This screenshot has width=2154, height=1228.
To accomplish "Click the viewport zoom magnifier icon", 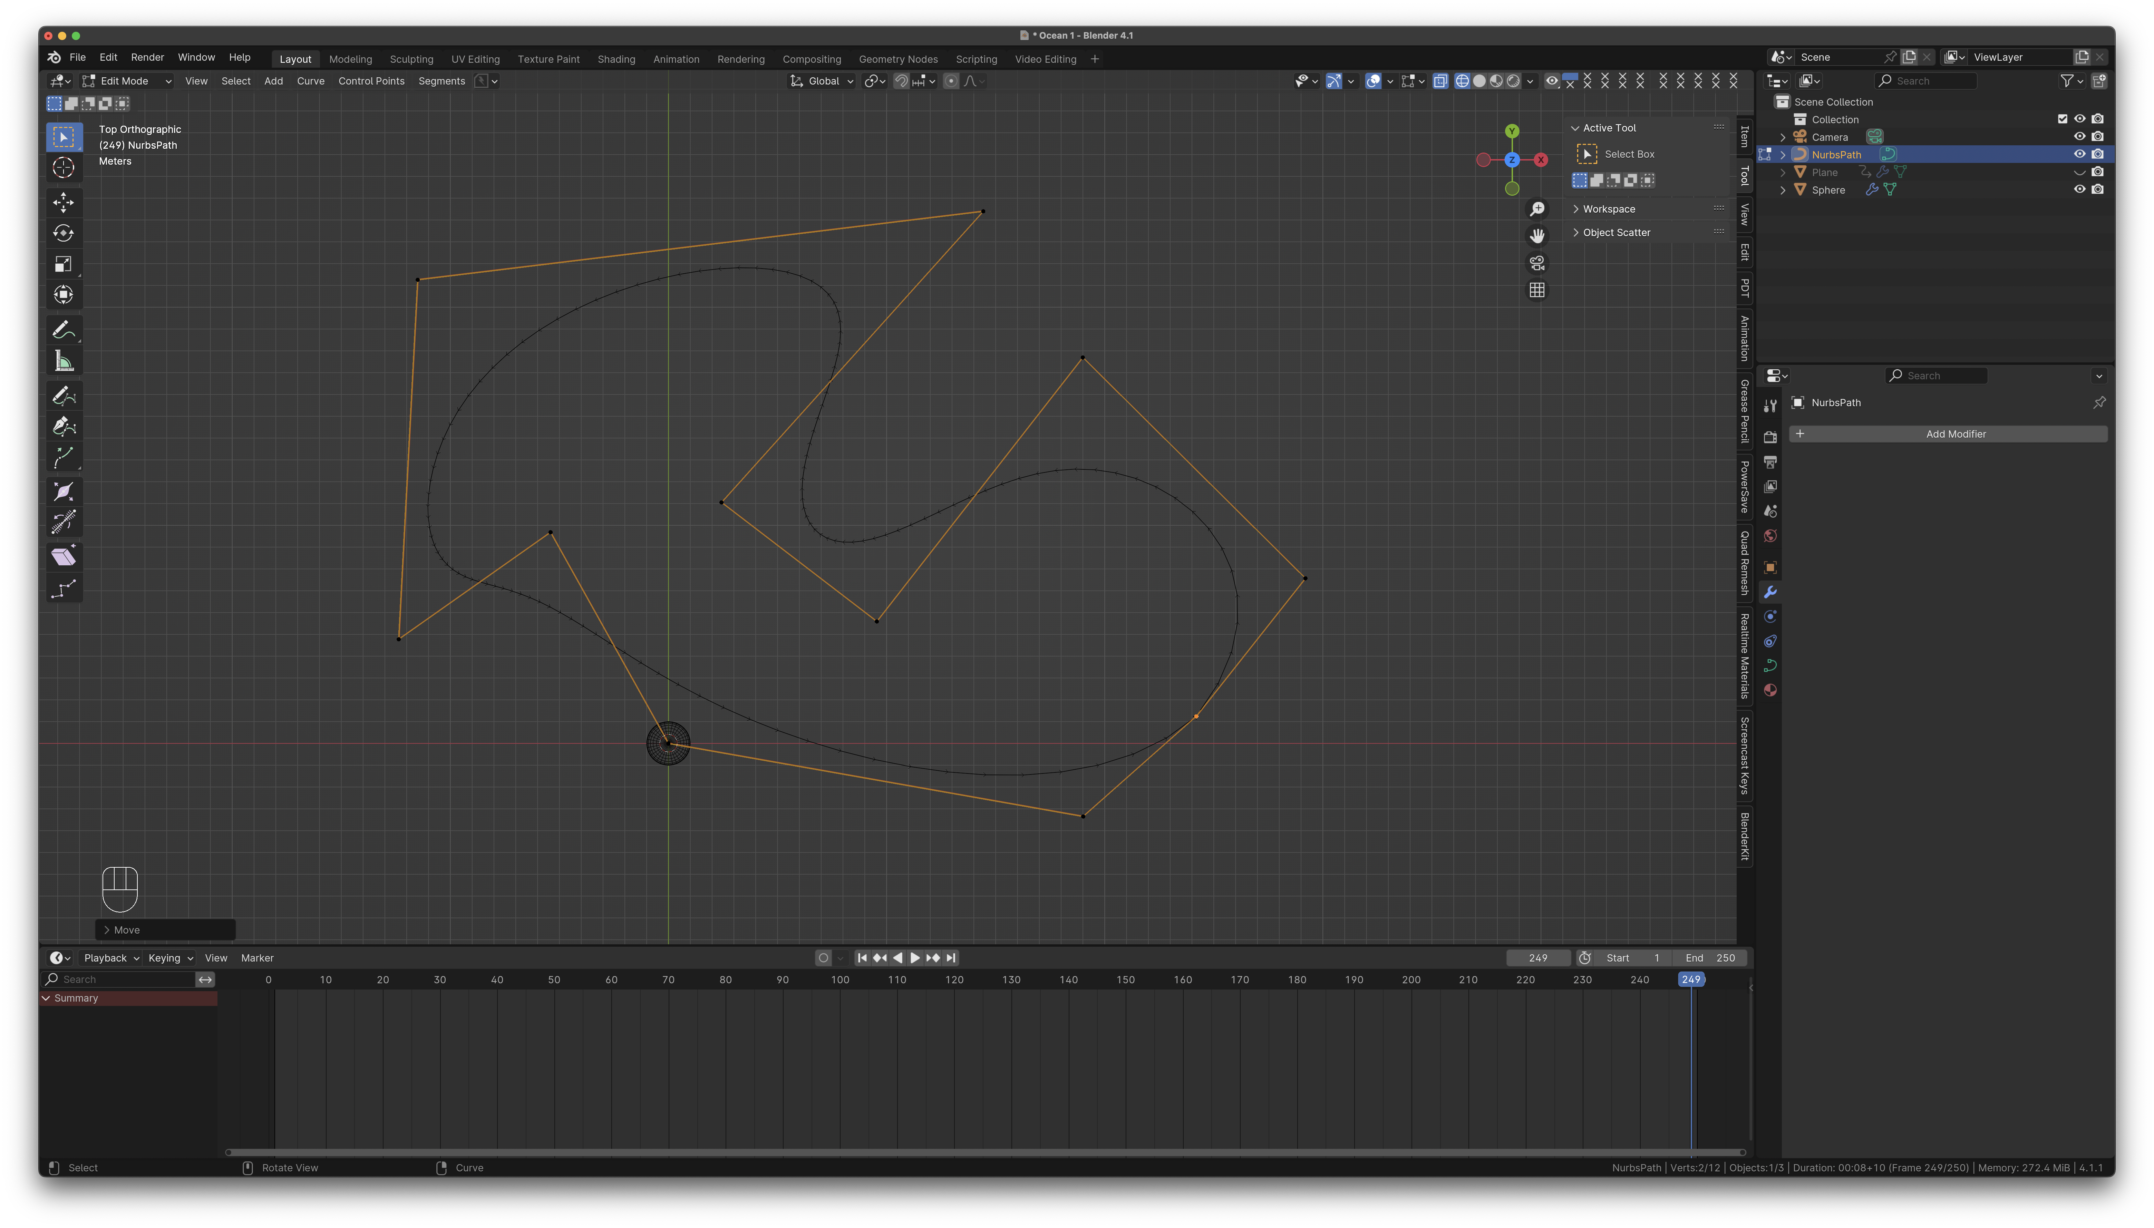I will point(1537,208).
